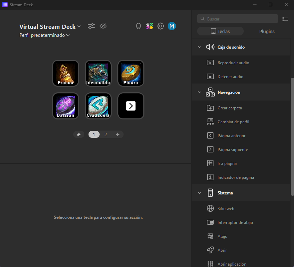Screen dimensions: 294x267
Task: Select Indicador de página icon
Action: coord(210,177)
